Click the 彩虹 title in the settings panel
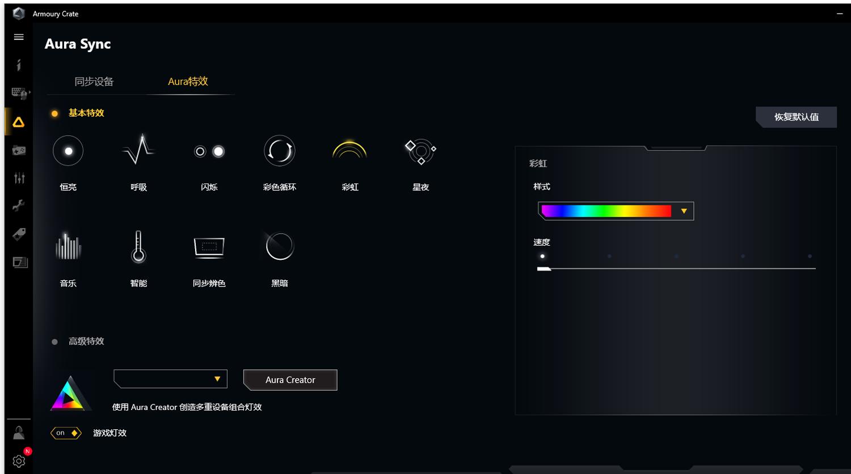Screen dimensions: 851x474 [x=538, y=164]
